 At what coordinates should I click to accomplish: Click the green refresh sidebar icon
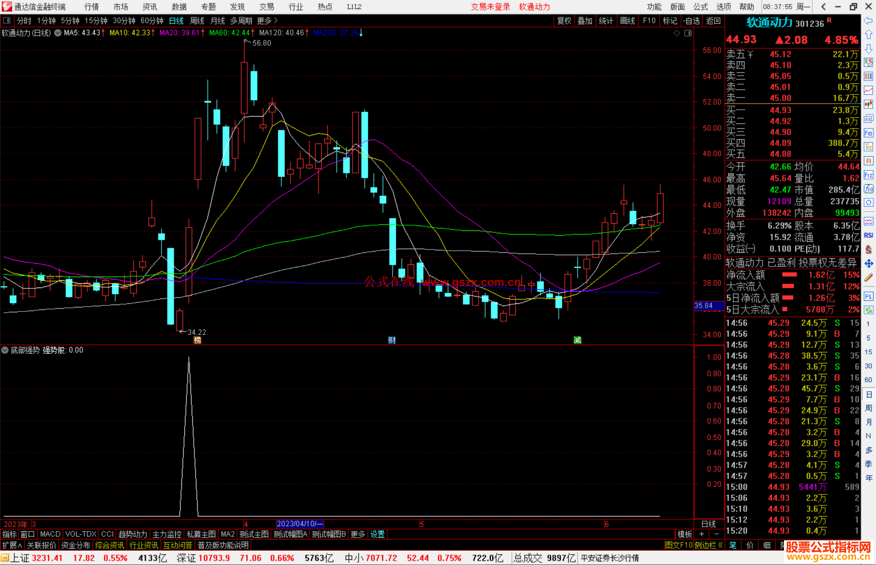click(868, 310)
